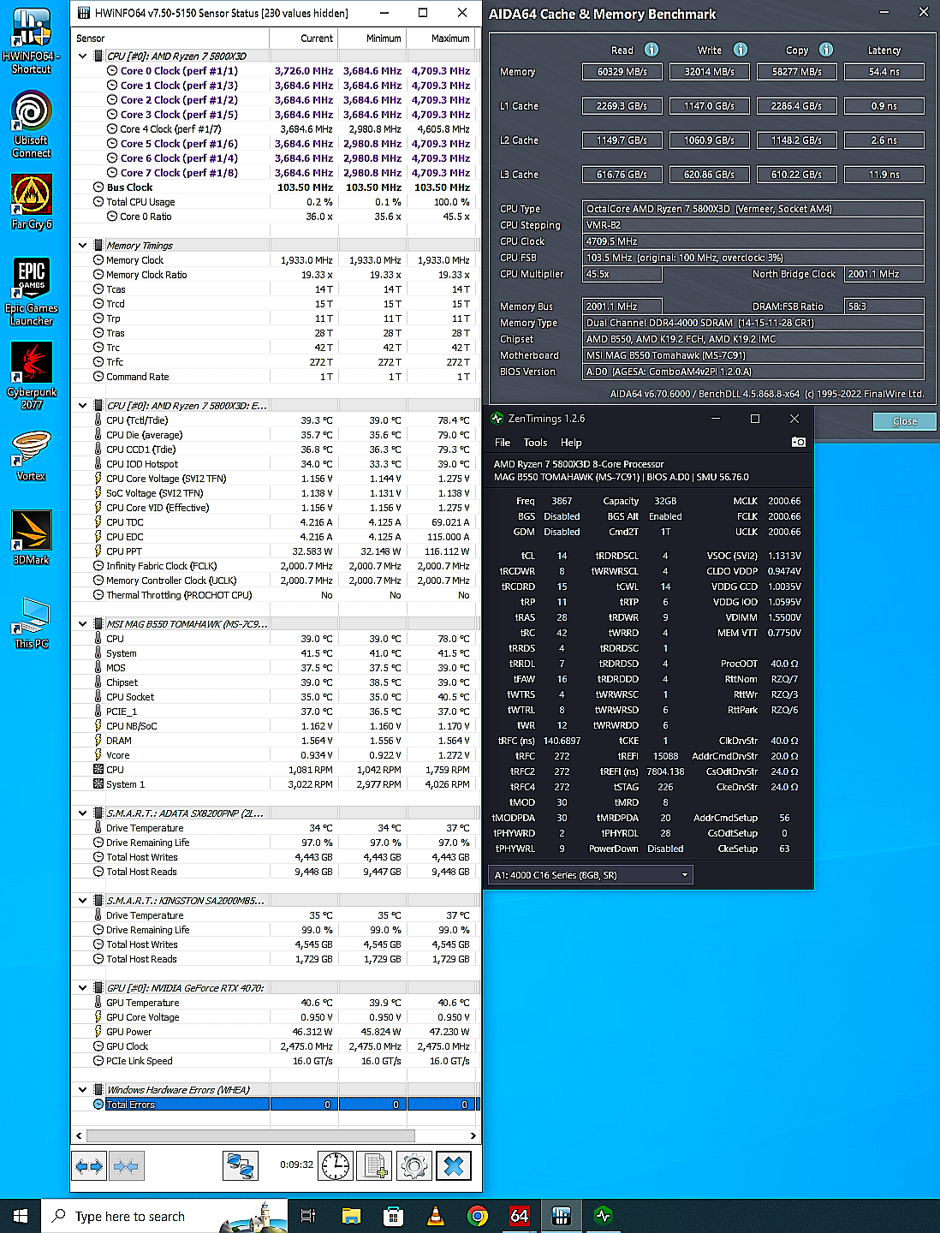Select the Vortex desktop icon

32,456
